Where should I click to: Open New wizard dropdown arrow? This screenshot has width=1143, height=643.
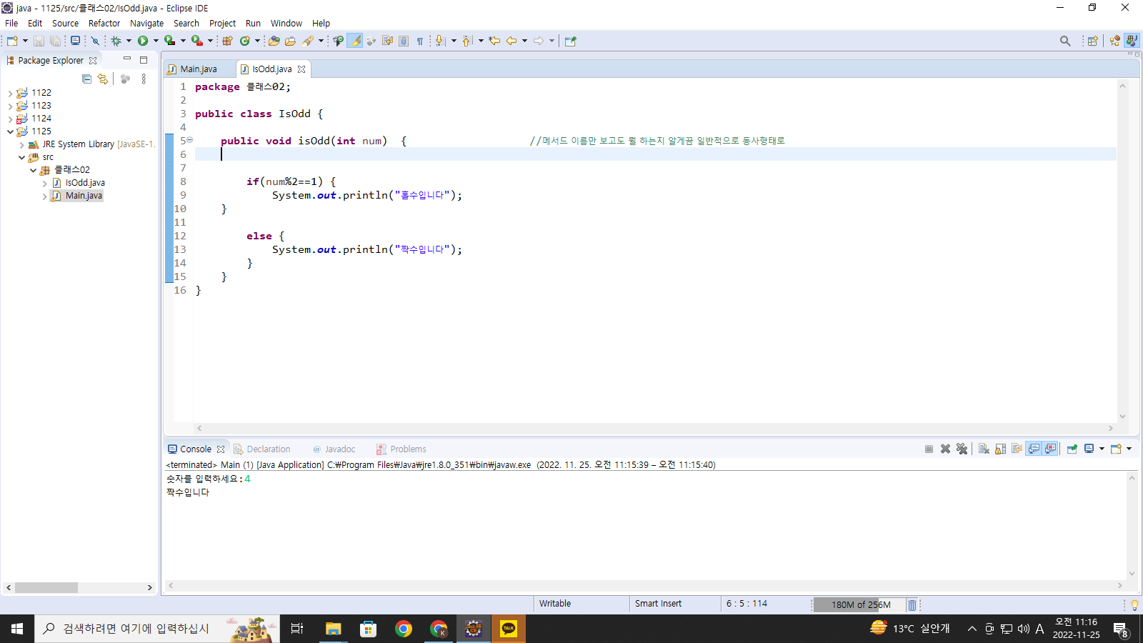tap(25, 41)
